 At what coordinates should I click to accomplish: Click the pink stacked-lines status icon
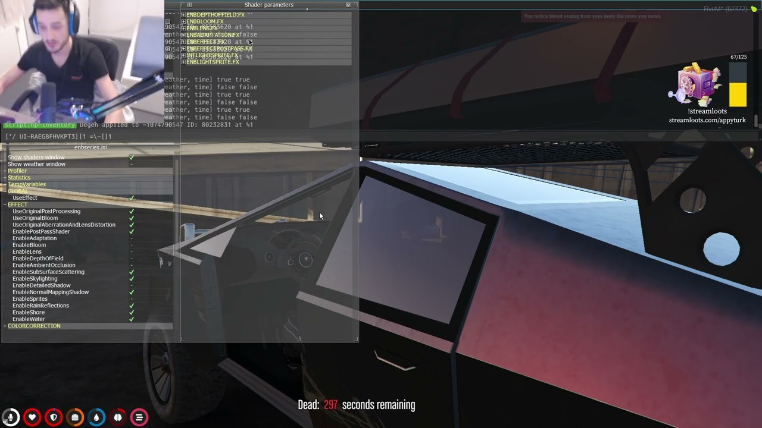pos(139,417)
